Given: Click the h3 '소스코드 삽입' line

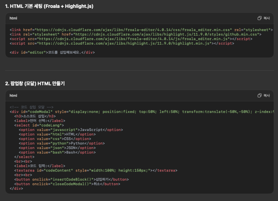Looking at the screenshot, I should (35, 116).
